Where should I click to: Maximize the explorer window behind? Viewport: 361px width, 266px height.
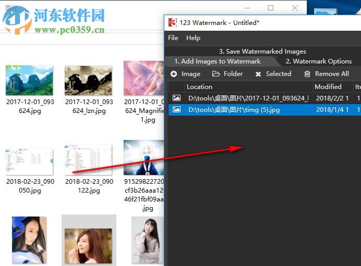point(271,8)
